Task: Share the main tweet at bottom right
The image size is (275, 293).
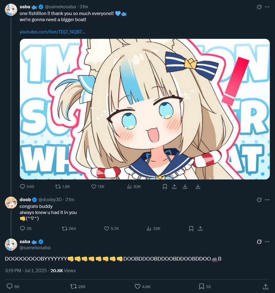Action: click(x=266, y=287)
